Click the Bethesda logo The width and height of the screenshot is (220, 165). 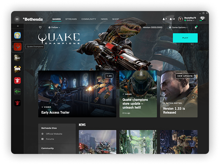tap(33, 19)
